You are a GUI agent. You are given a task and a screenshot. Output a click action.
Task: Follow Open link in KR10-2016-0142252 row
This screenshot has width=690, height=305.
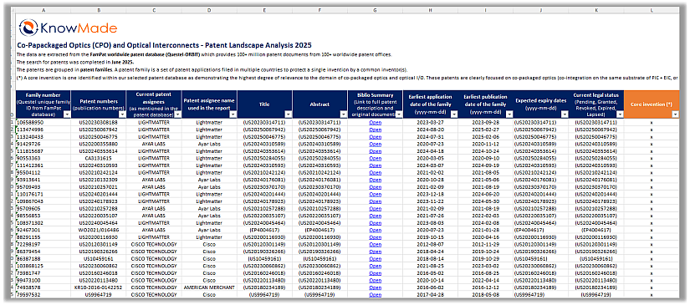[x=375, y=287]
